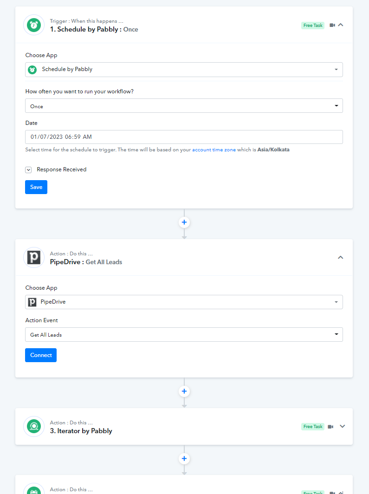The image size is (369, 494).
Task: Open the How often workflow runs dropdown
Action: coord(184,106)
